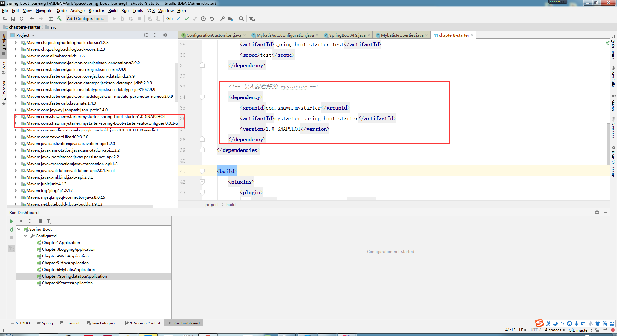Open the 4 spaces indent dropdown
Viewport: 617px width, 336px height.
click(x=555, y=330)
